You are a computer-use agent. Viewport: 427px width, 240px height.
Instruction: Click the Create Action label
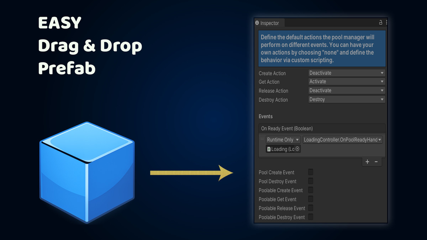click(272, 73)
